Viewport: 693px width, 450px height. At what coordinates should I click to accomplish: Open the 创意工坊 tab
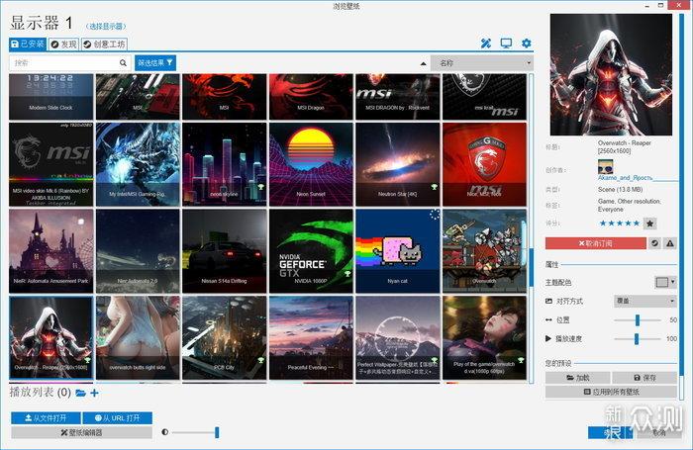tap(105, 45)
